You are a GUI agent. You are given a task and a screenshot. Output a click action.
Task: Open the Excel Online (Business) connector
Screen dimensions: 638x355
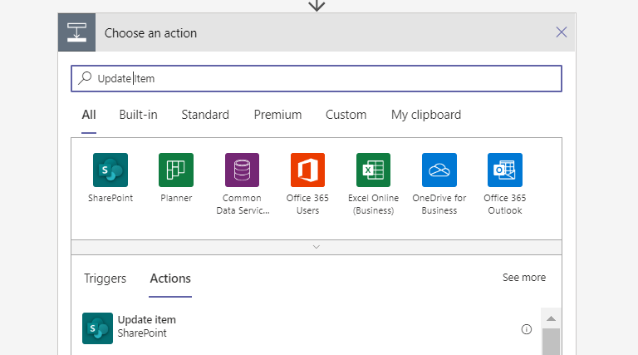coord(373,170)
